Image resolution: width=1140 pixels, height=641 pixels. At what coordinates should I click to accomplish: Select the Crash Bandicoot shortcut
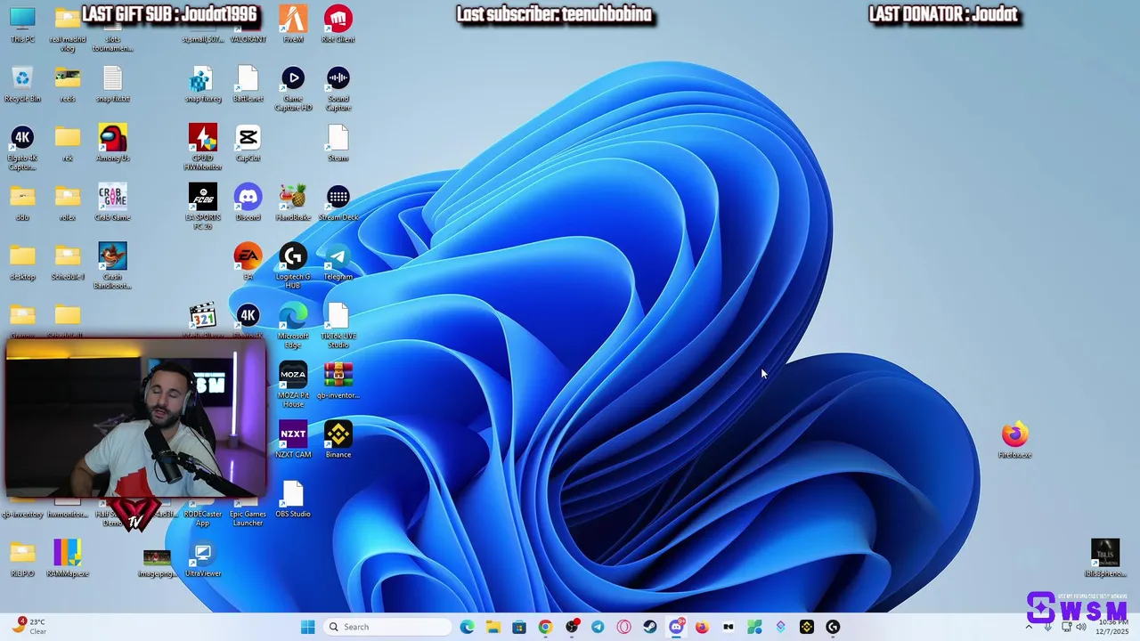coord(112,265)
